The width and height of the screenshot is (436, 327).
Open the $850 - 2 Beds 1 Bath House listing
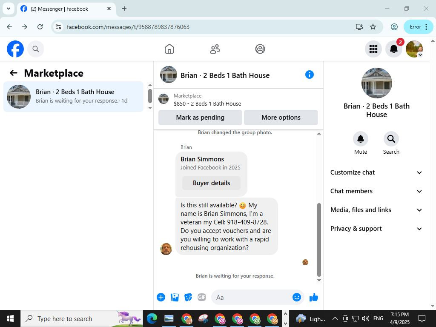click(x=207, y=104)
